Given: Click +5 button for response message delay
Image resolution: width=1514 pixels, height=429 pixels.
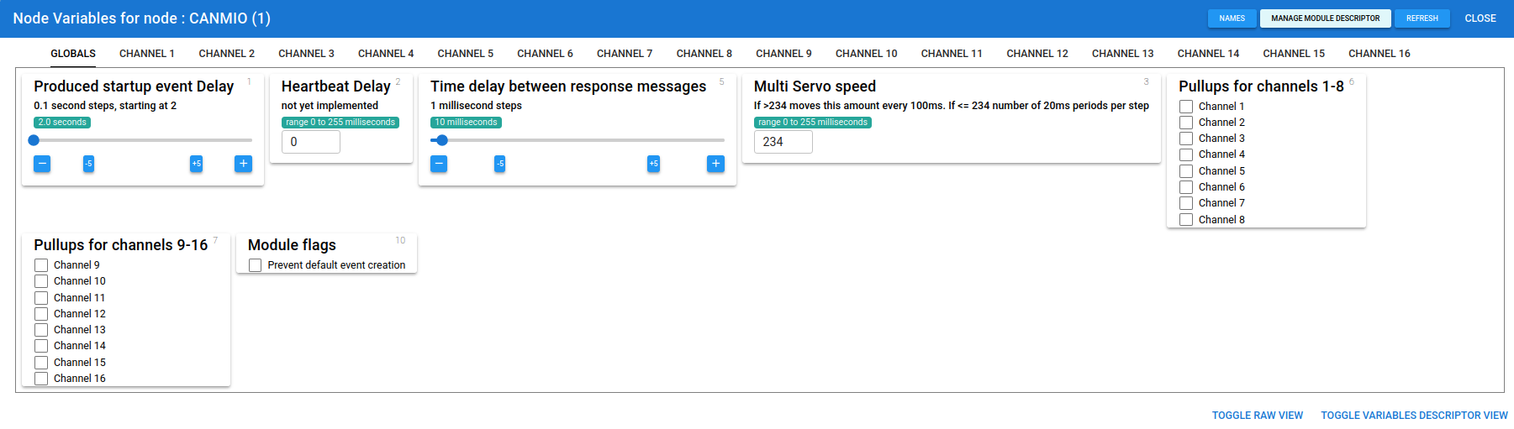Looking at the screenshot, I should coord(653,164).
